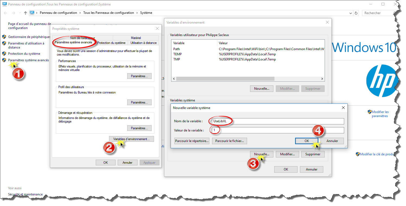Screen dimensions: 406x206
Task: Select the 'Tous les Panneaux de configuration' breadcrumb
Action: pos(108,13)
